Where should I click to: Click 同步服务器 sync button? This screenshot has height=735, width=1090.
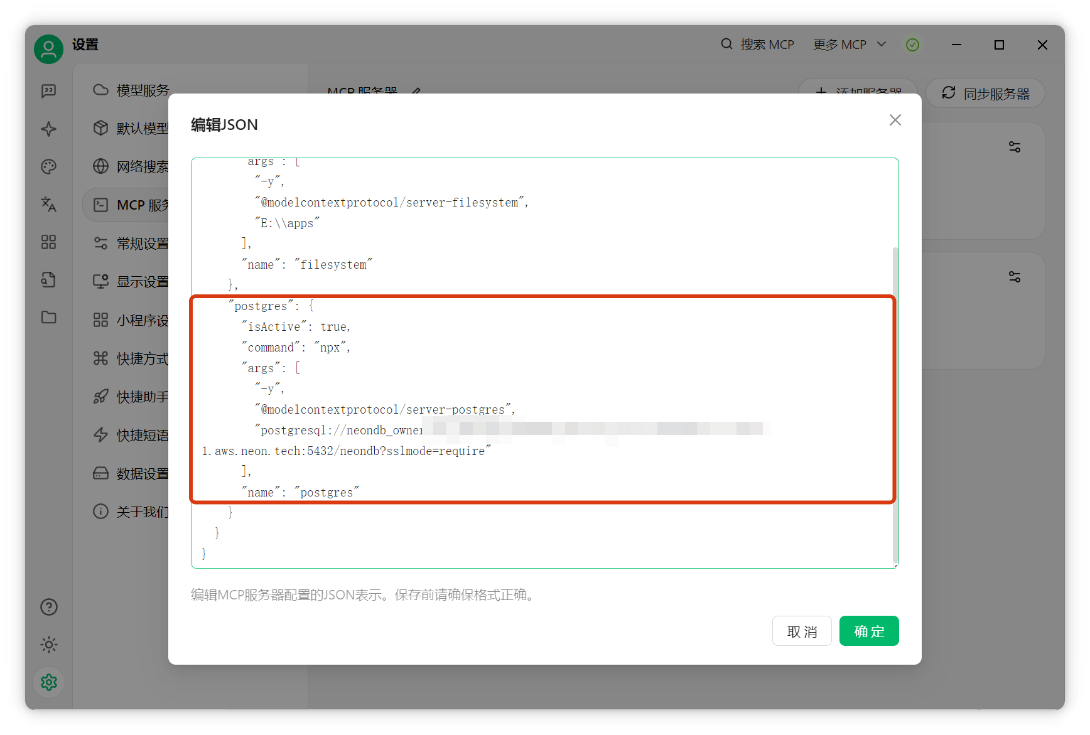pyautogui.click(x=985, y=94)
